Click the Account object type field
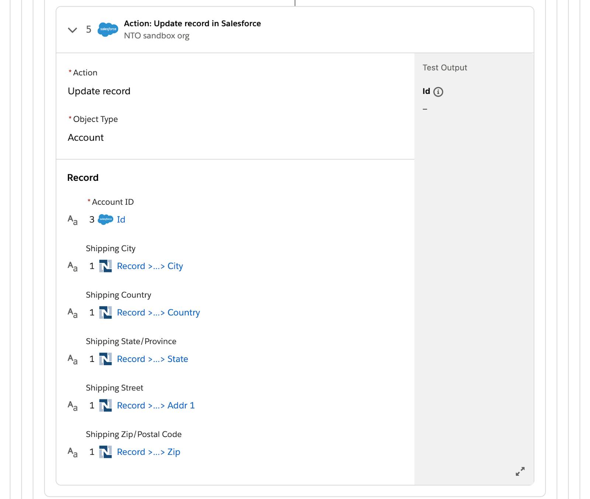This screenshot has height=499, width=590. [x=86, y=137]
